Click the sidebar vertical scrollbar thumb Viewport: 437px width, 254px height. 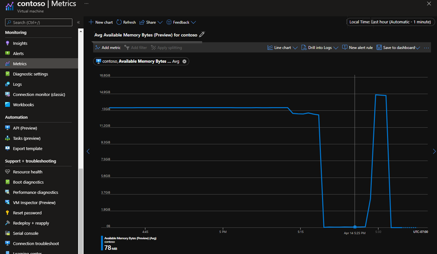[81, 211]
